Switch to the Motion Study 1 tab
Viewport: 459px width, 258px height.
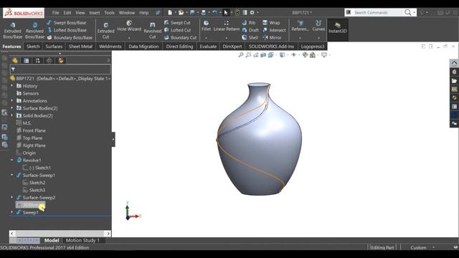[82, 240]
